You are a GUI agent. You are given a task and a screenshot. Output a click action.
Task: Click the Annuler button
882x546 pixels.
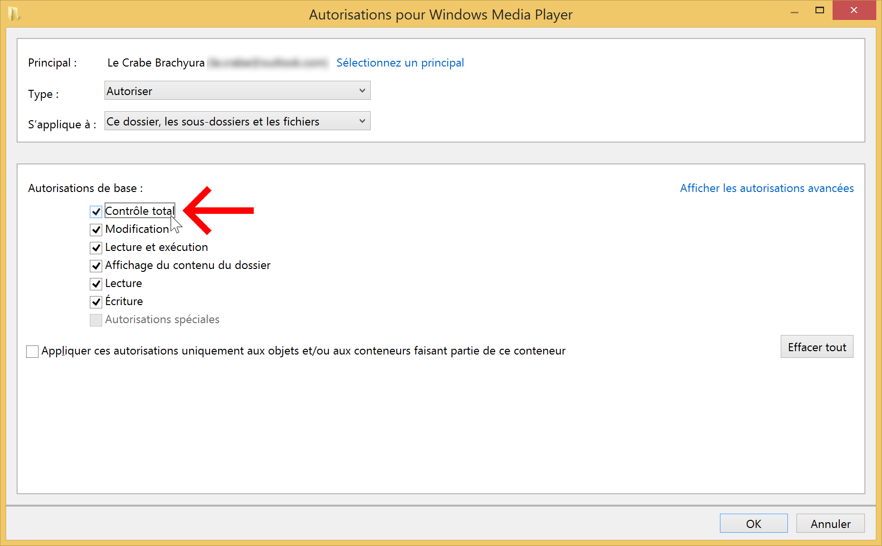830,524
